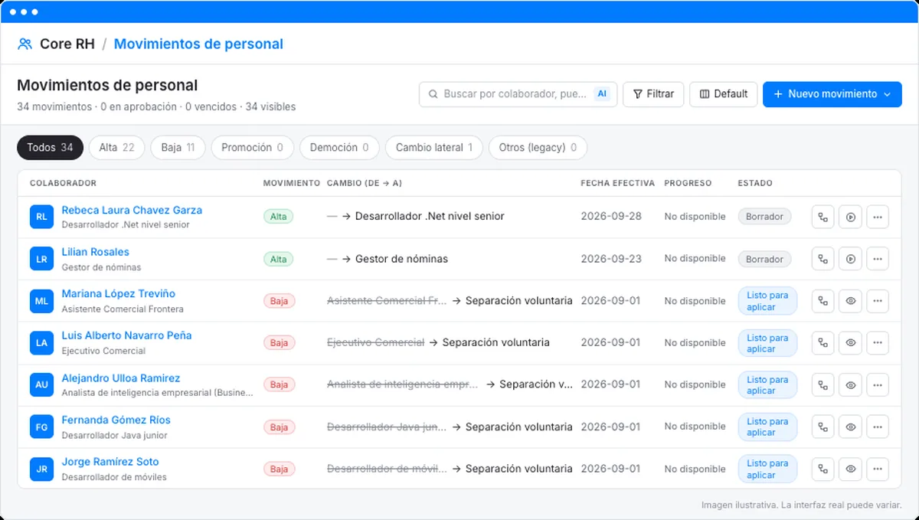Click the eye icon for Mariana López Treviño
This screenshot has height=520, width=919.
[x=850, y=301]
